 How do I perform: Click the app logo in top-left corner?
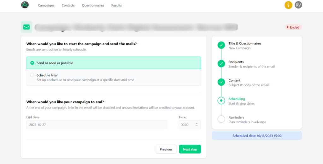coord(25,5)
